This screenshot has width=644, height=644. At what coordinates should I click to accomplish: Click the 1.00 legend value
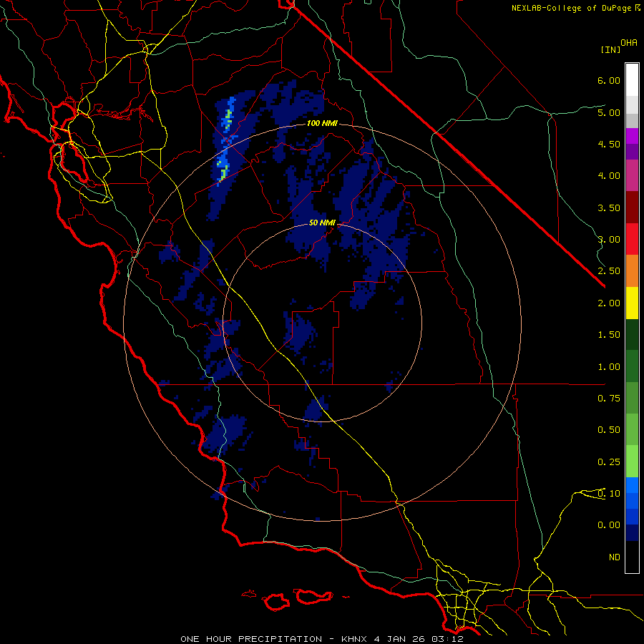609,367
